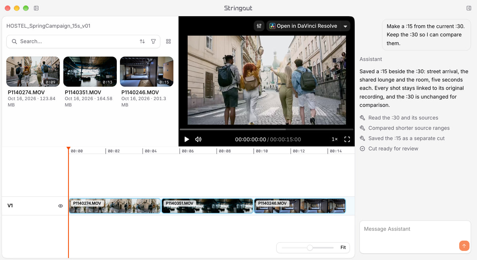Click the orange playhead marker
The height and width of the screenshot is (260, 477).
pos(68,149)
